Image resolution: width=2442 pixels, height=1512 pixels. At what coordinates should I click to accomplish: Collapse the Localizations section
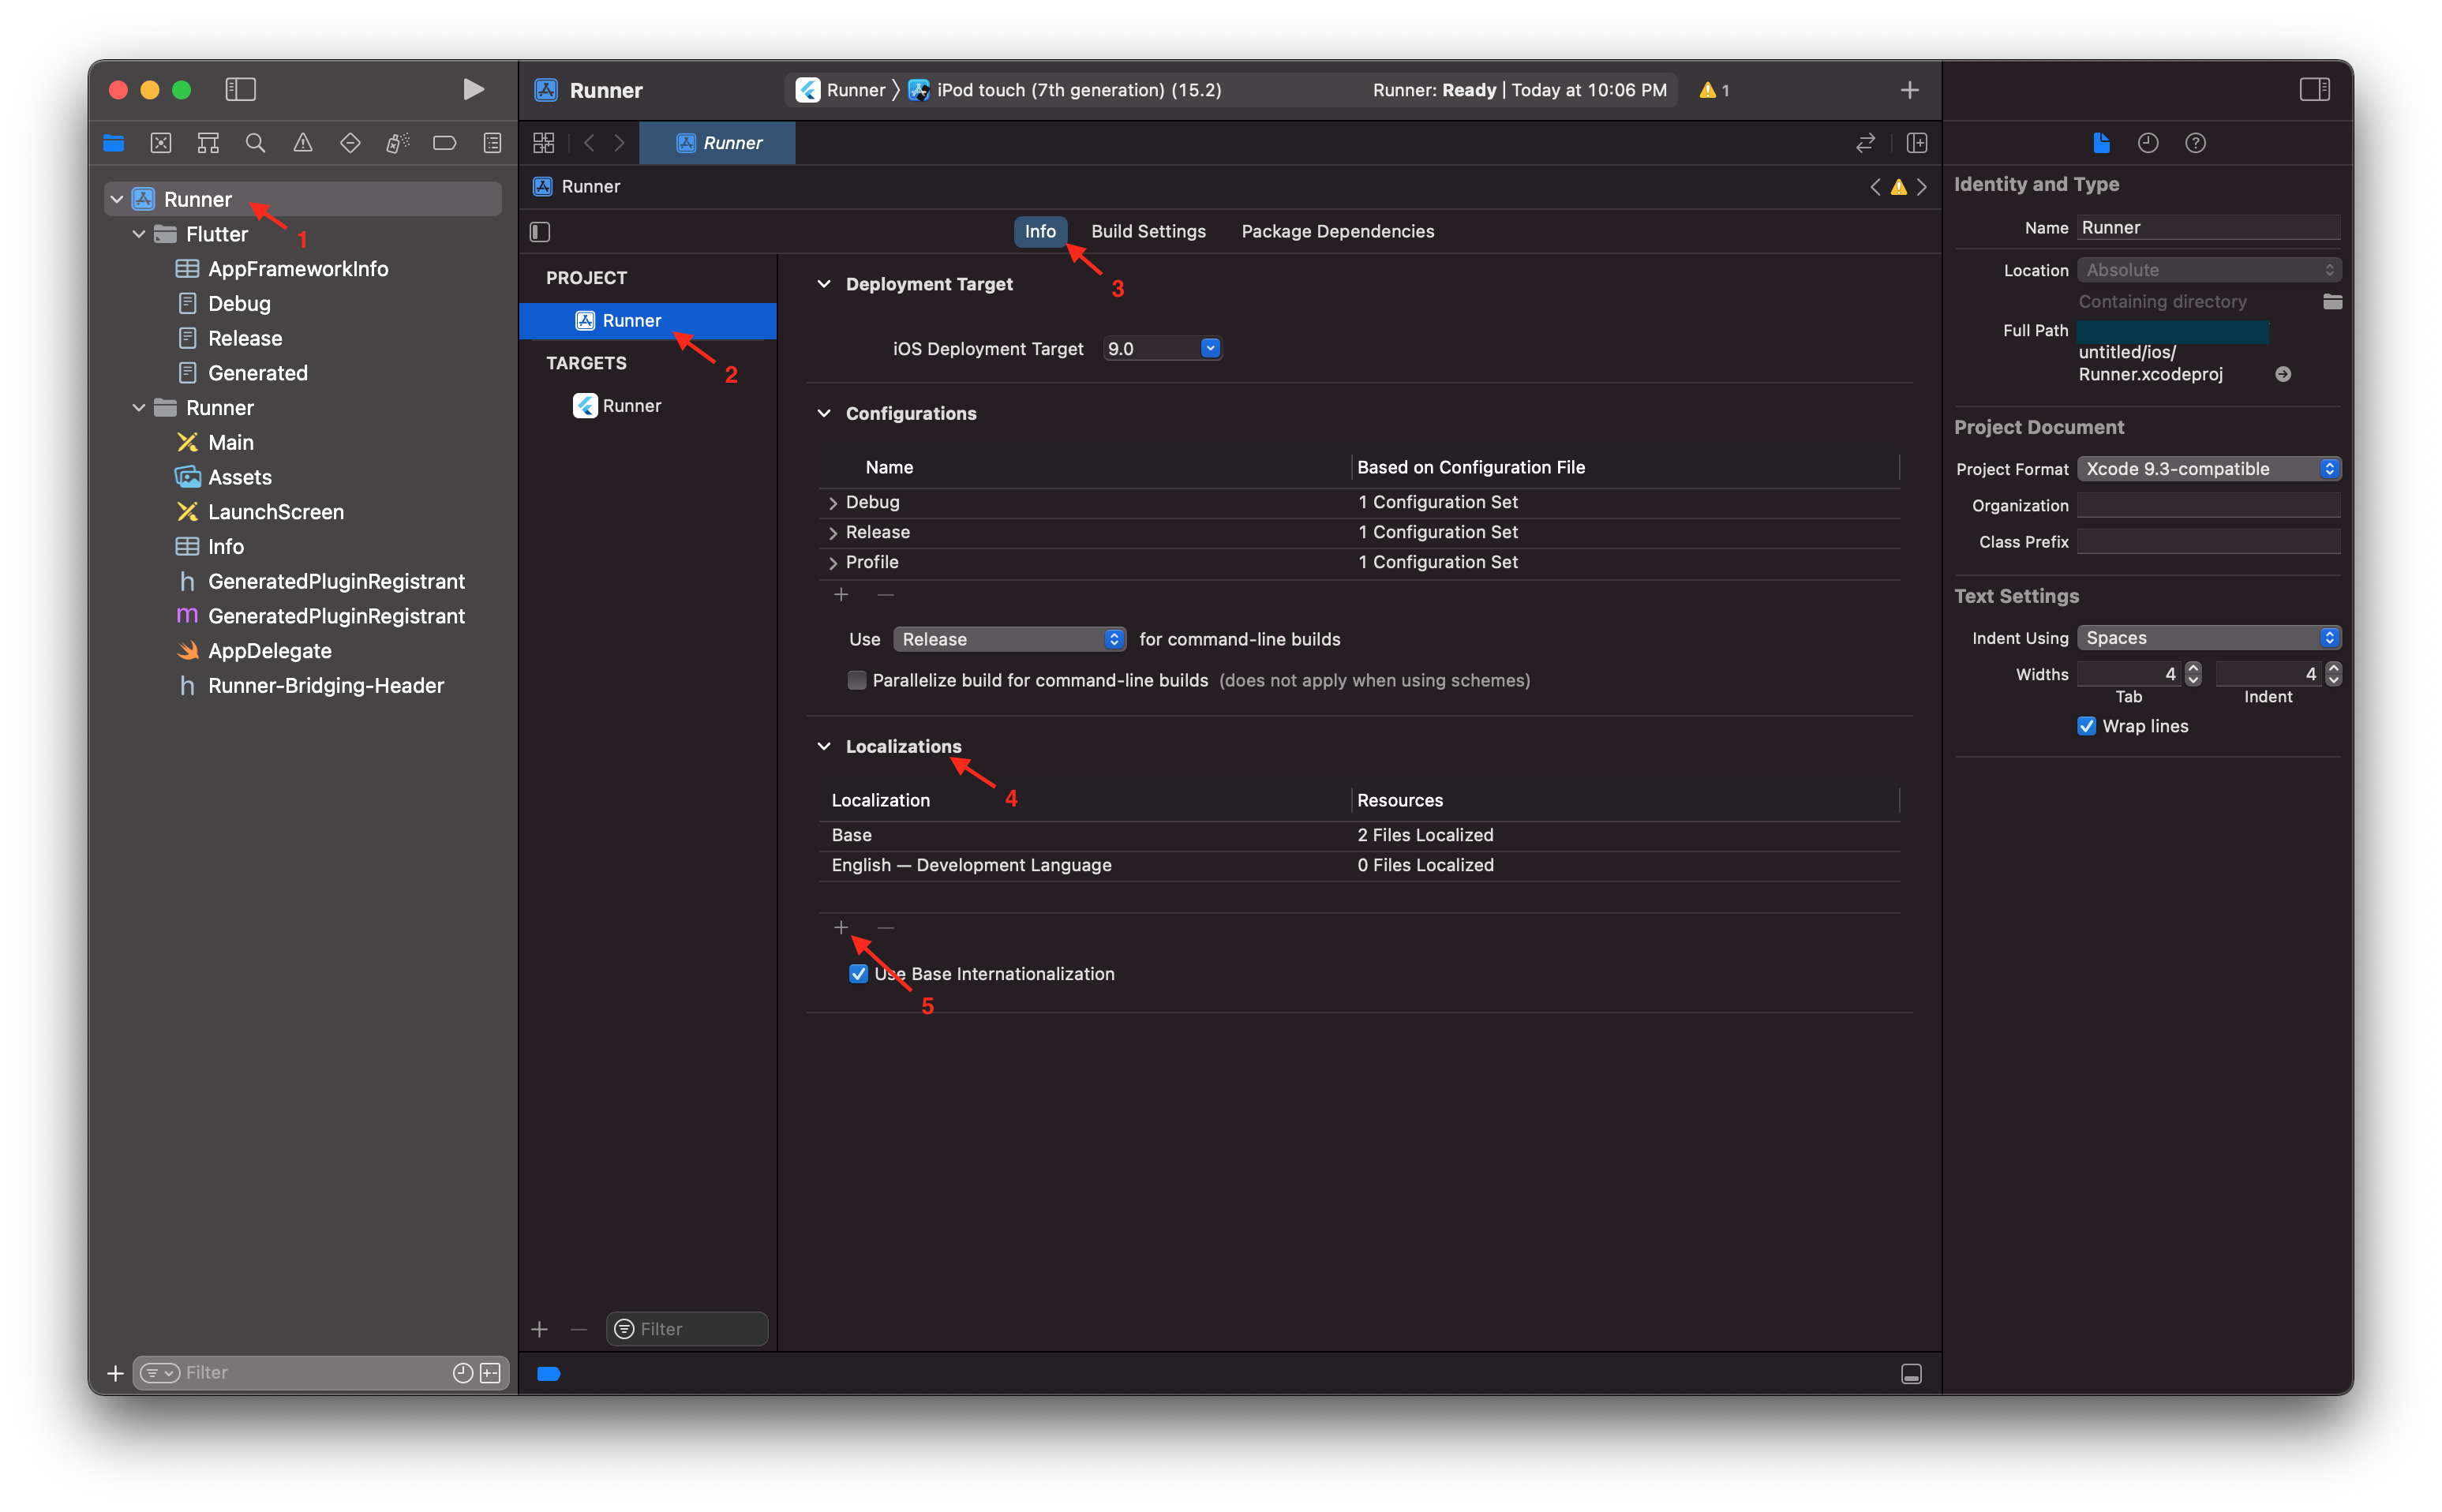pos(824,746)
